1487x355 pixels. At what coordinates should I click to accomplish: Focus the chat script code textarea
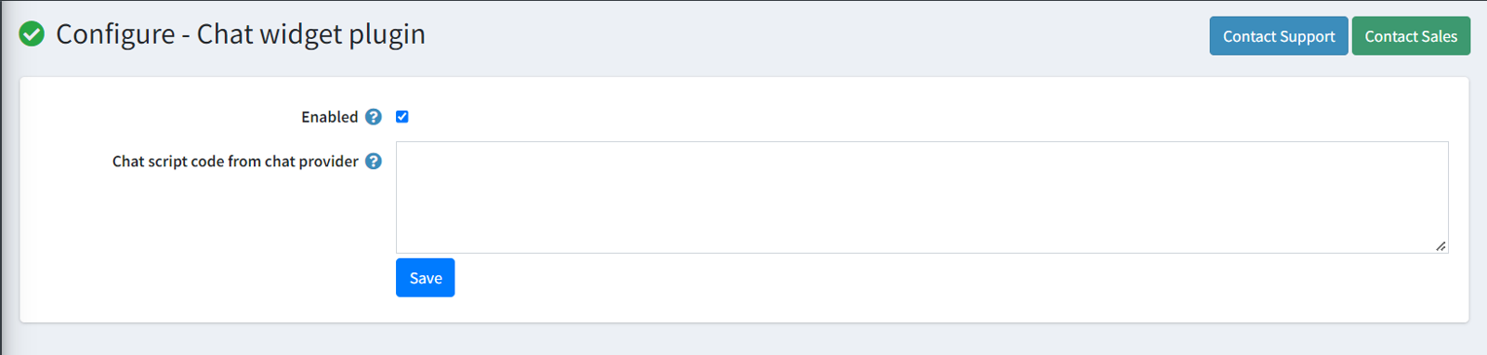pos(922,197)
